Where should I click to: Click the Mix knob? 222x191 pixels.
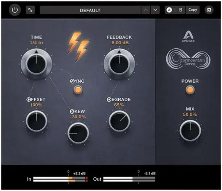coord(190,130)
